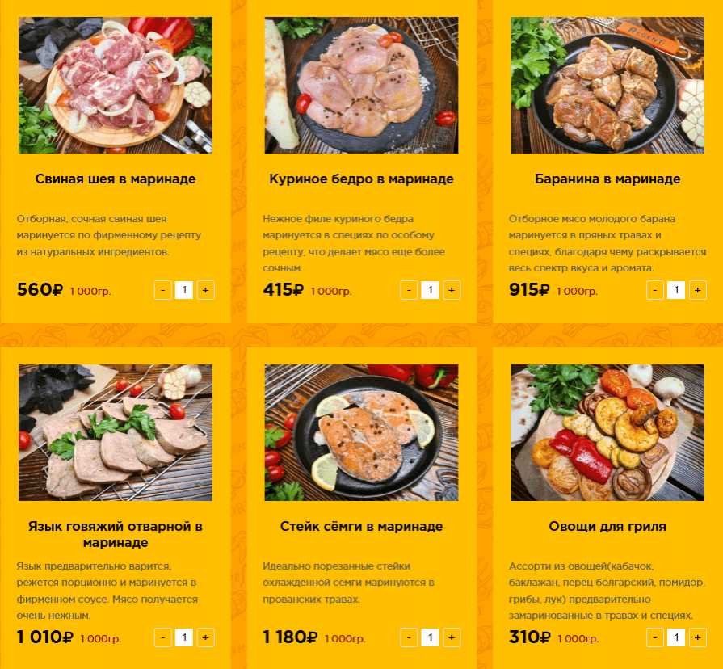Select quantity field for Свиная шея
This screenshot has height=669, width=723.
point(184,290)
